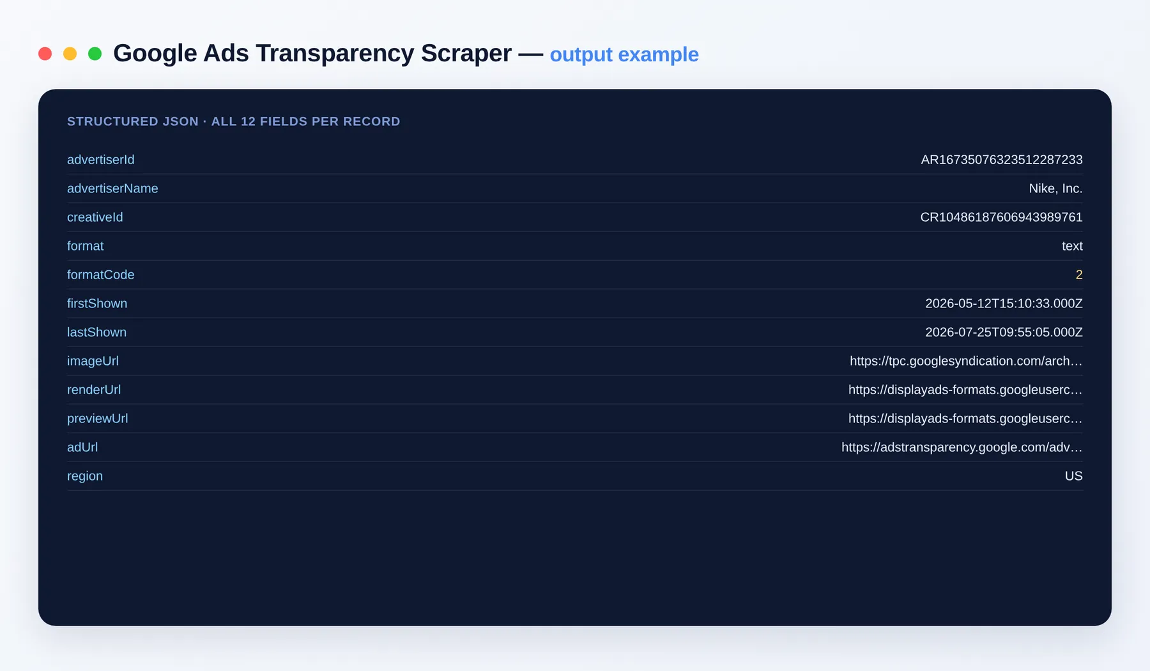1150x671 pixels.
Task: Select the lastShown field label
Action: click(x=97, y=332)
